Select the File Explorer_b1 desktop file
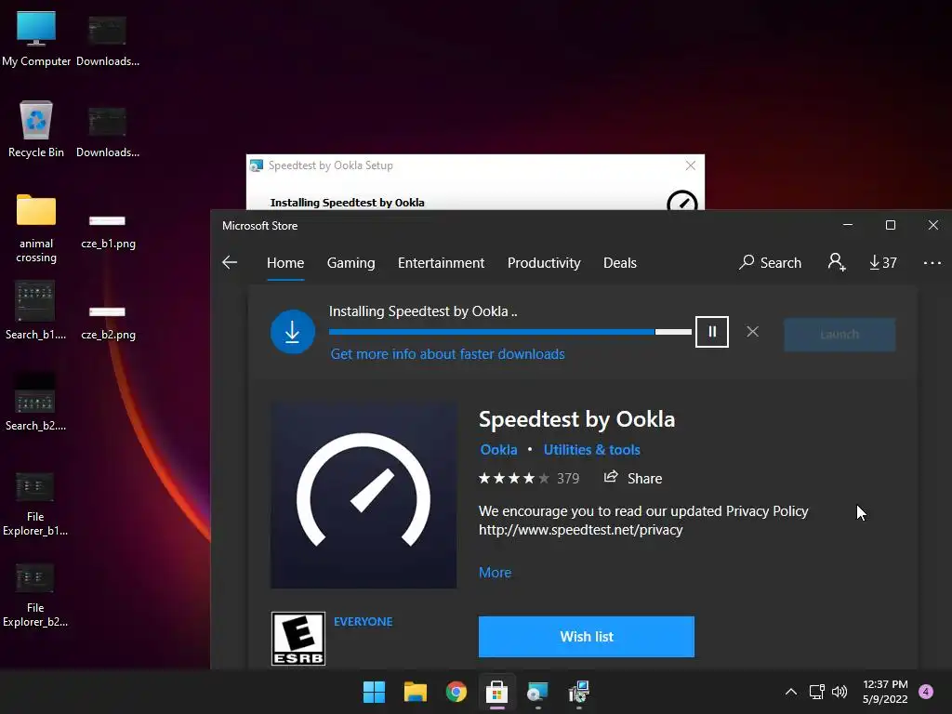The width and height of the screenshot is (952, 714). point(35,505)
